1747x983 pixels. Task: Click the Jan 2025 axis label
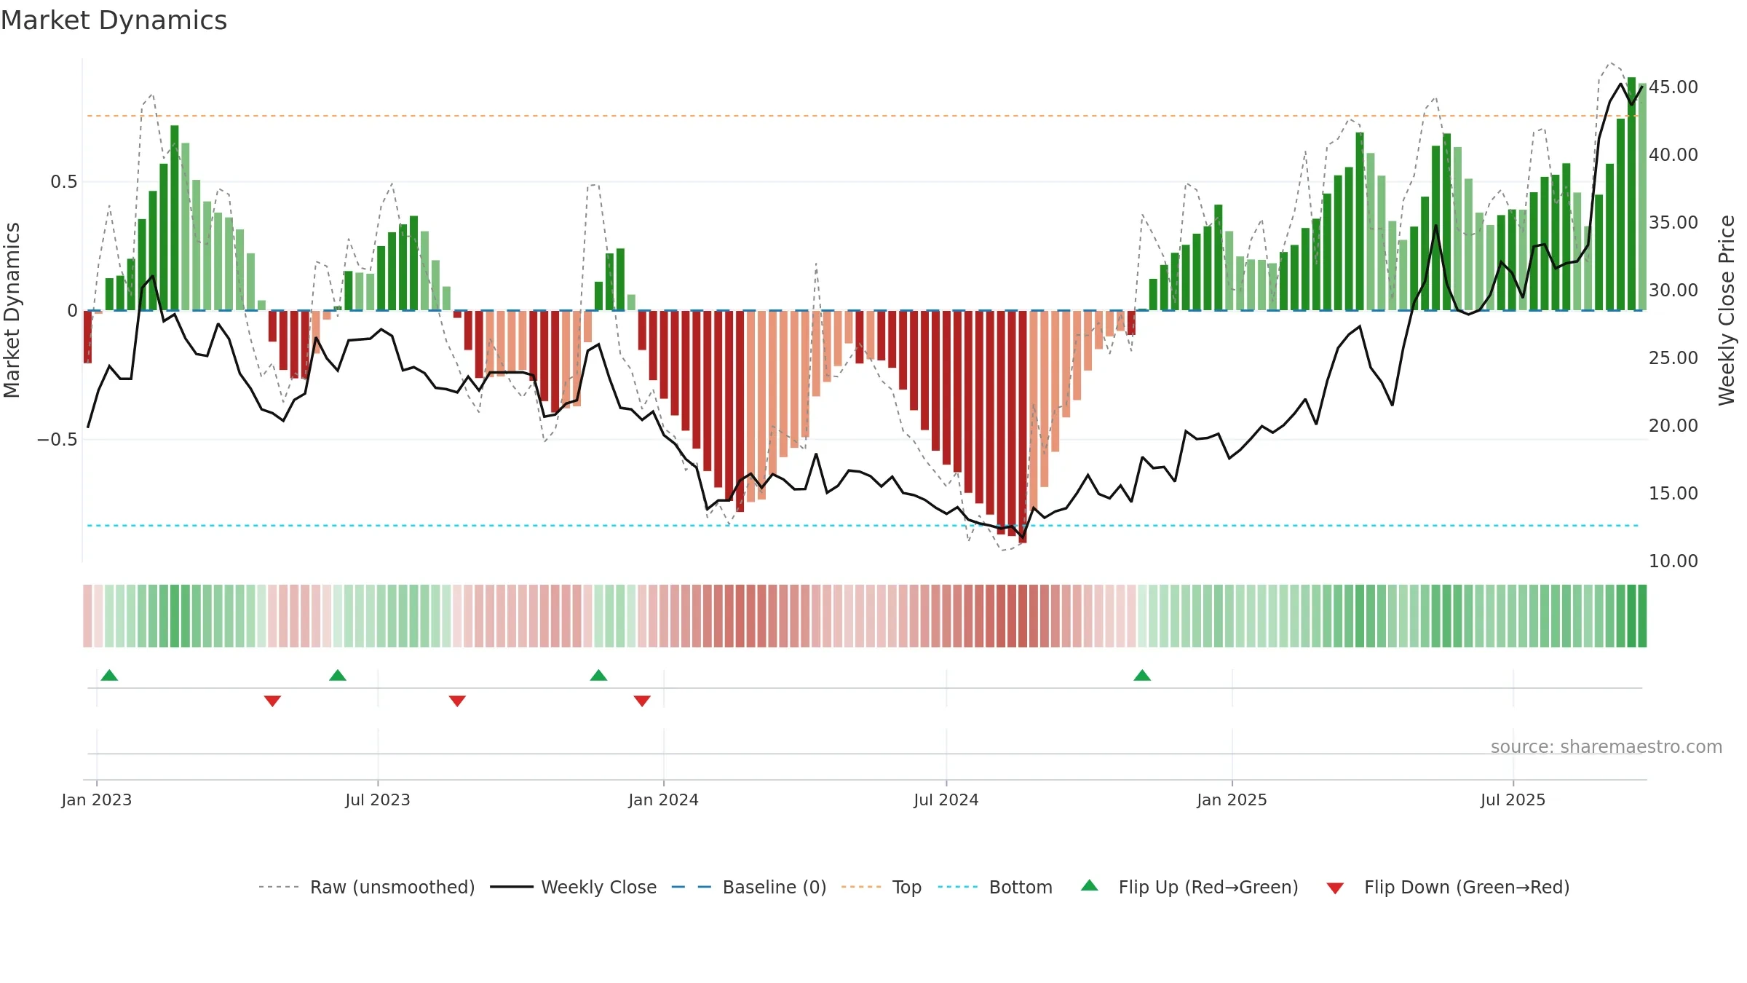click(x=1232, y=800)
